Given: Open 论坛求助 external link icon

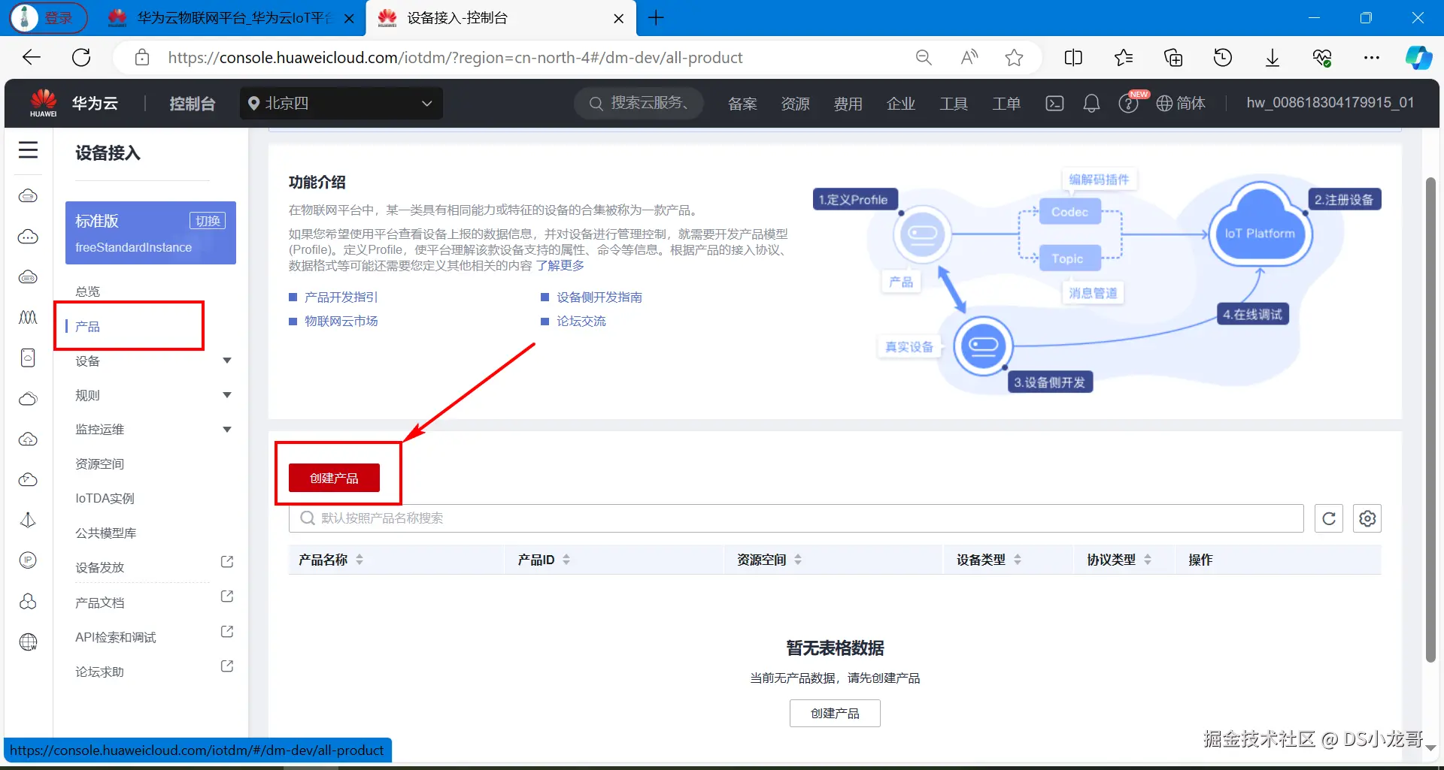Looking at the screenshot, I should (227, 666).
